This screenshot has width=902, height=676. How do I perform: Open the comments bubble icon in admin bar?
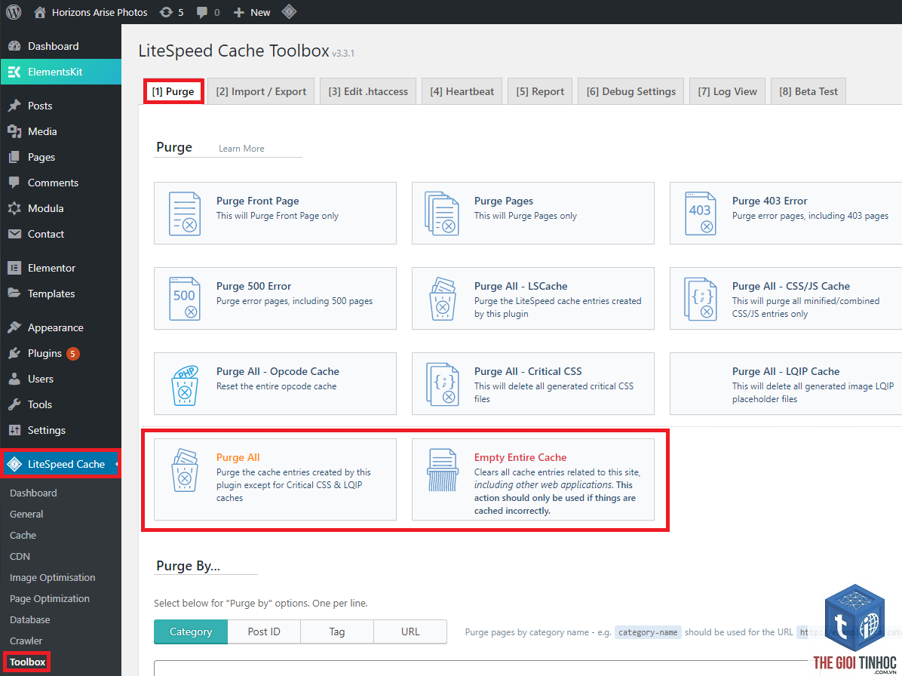(202, 12)
